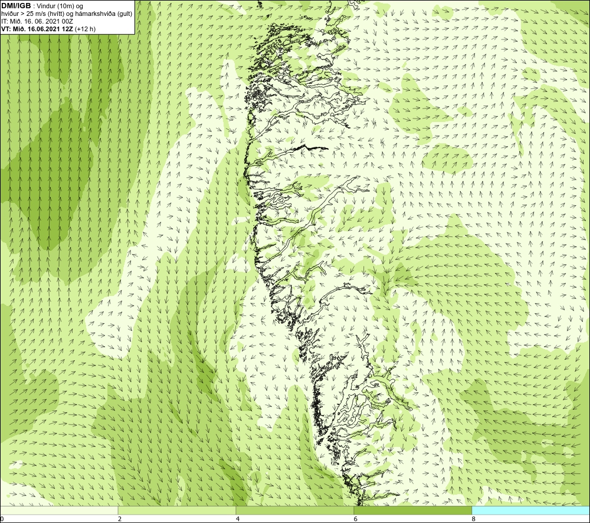Click the 4-6 m/s medium green legend swatch
Viewport: 590px width, 523px height.
click(x=294, y=511)
